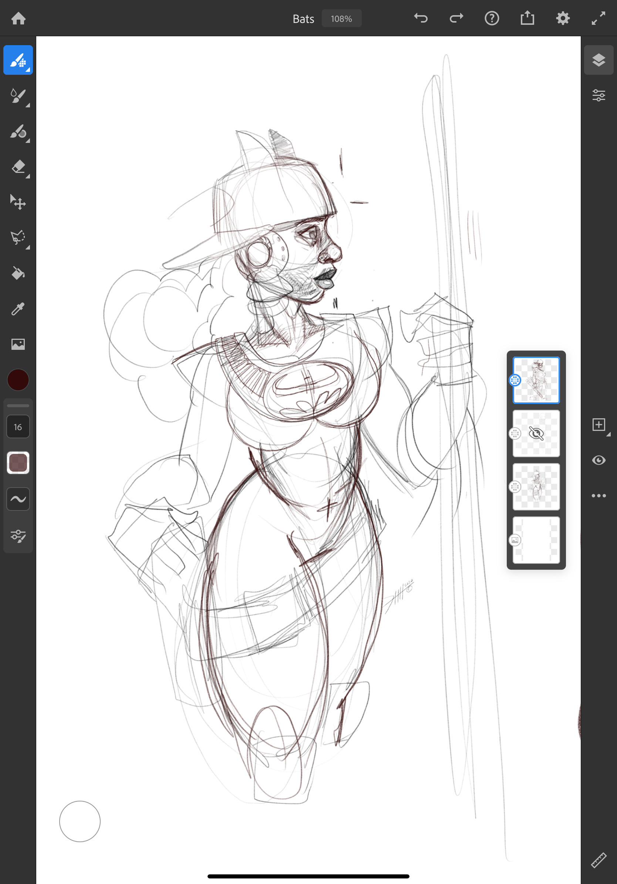Open the 108% zoom level menu
This screenshot has width=617, height=884.
tap(341, 19)
